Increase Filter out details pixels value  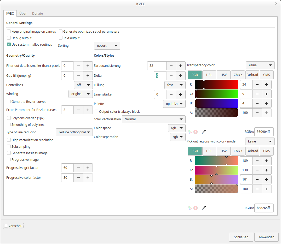pos(88,66)
